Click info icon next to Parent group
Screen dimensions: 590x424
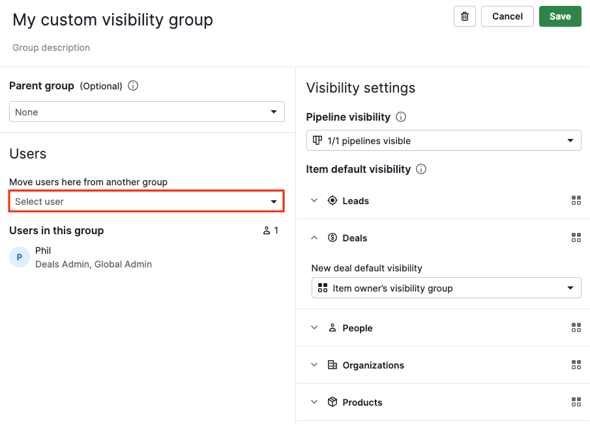click(133, 85)
